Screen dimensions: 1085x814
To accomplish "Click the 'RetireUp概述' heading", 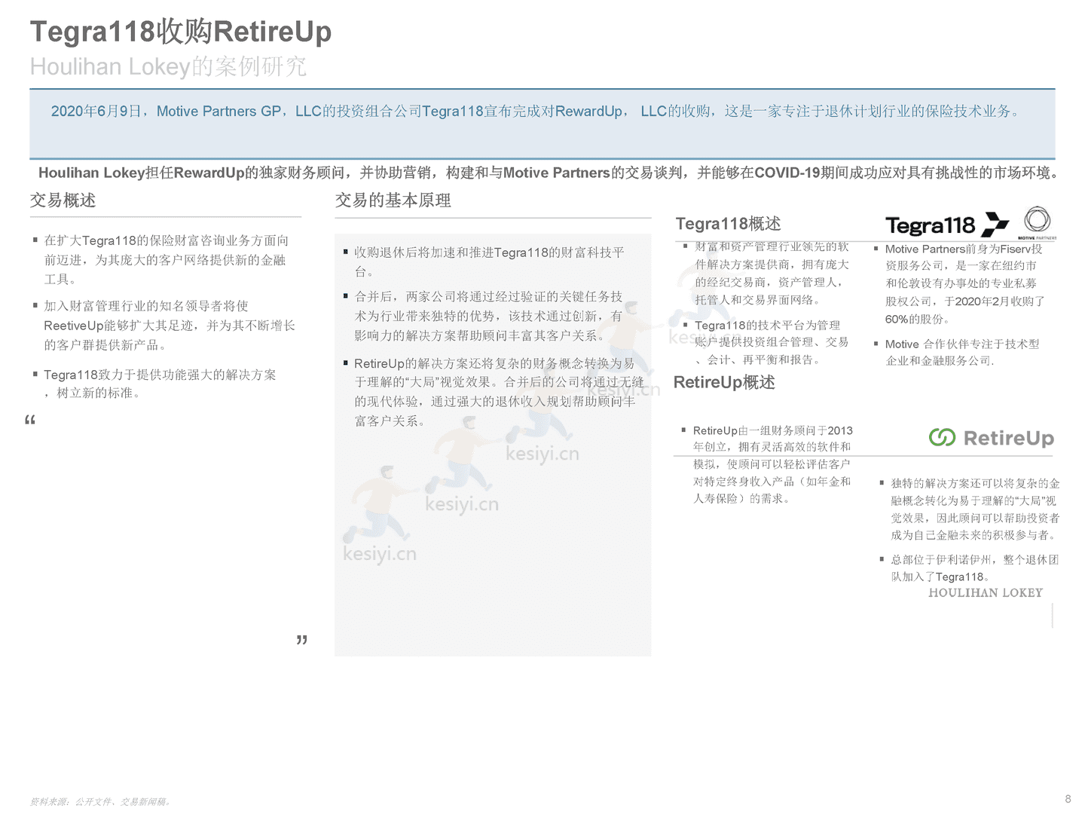I will [x=724, y=382].
